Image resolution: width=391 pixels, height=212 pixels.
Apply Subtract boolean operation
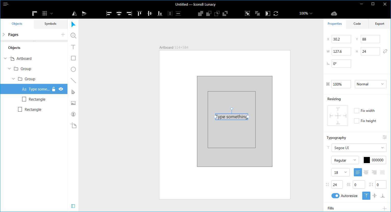[x=209, y=14]
